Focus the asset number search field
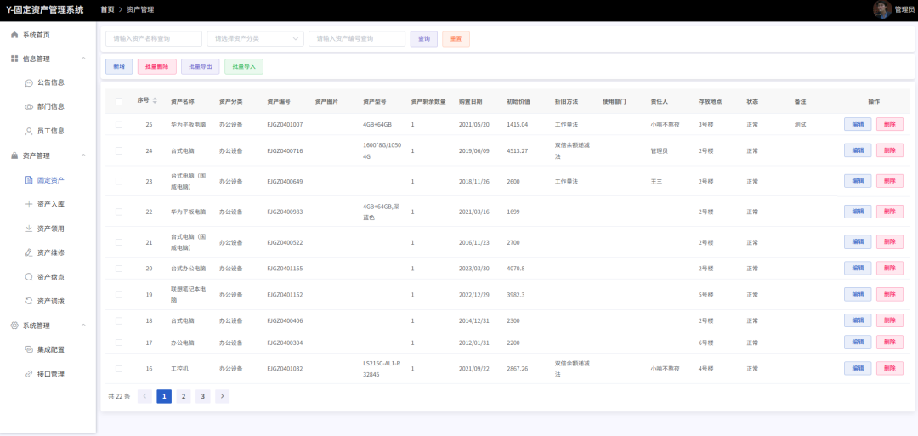918x436 pixels. [x=357, y=38]
